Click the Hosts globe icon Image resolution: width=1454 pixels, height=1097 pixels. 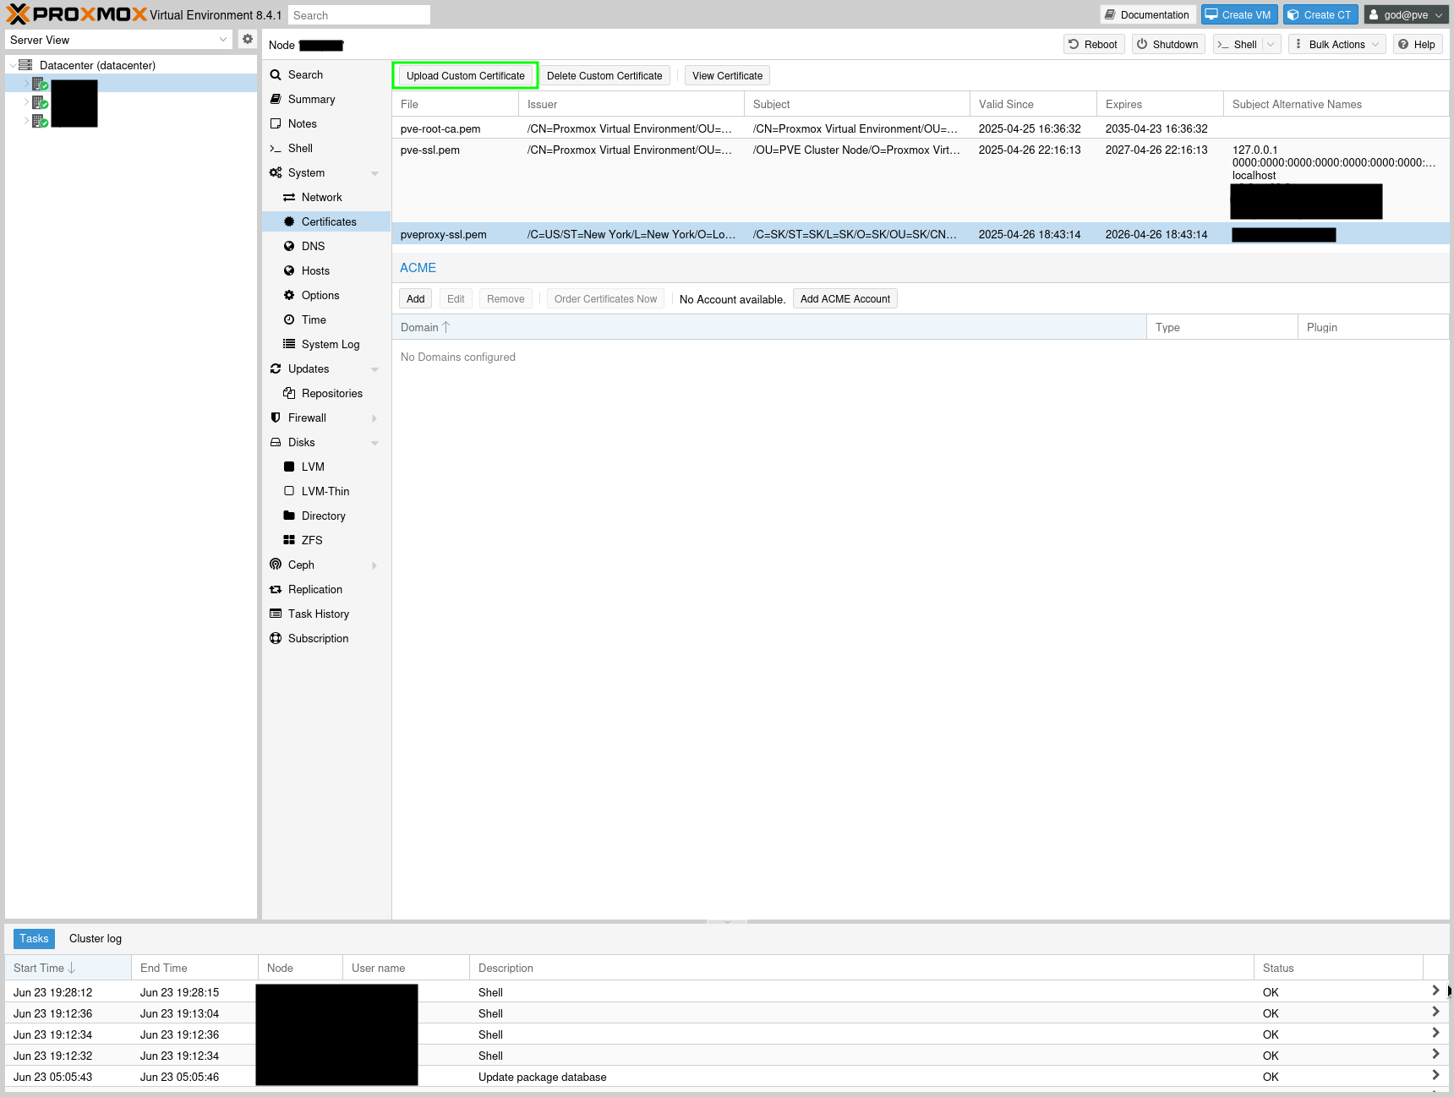click(289, 270)
